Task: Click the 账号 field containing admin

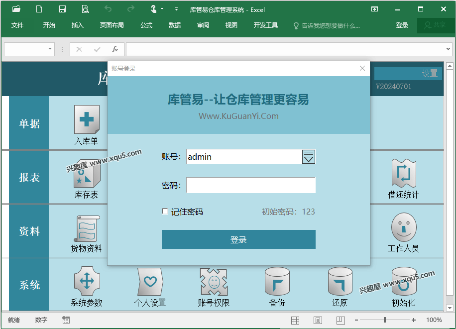Action: pyautogui.click(x=244, y=157)
